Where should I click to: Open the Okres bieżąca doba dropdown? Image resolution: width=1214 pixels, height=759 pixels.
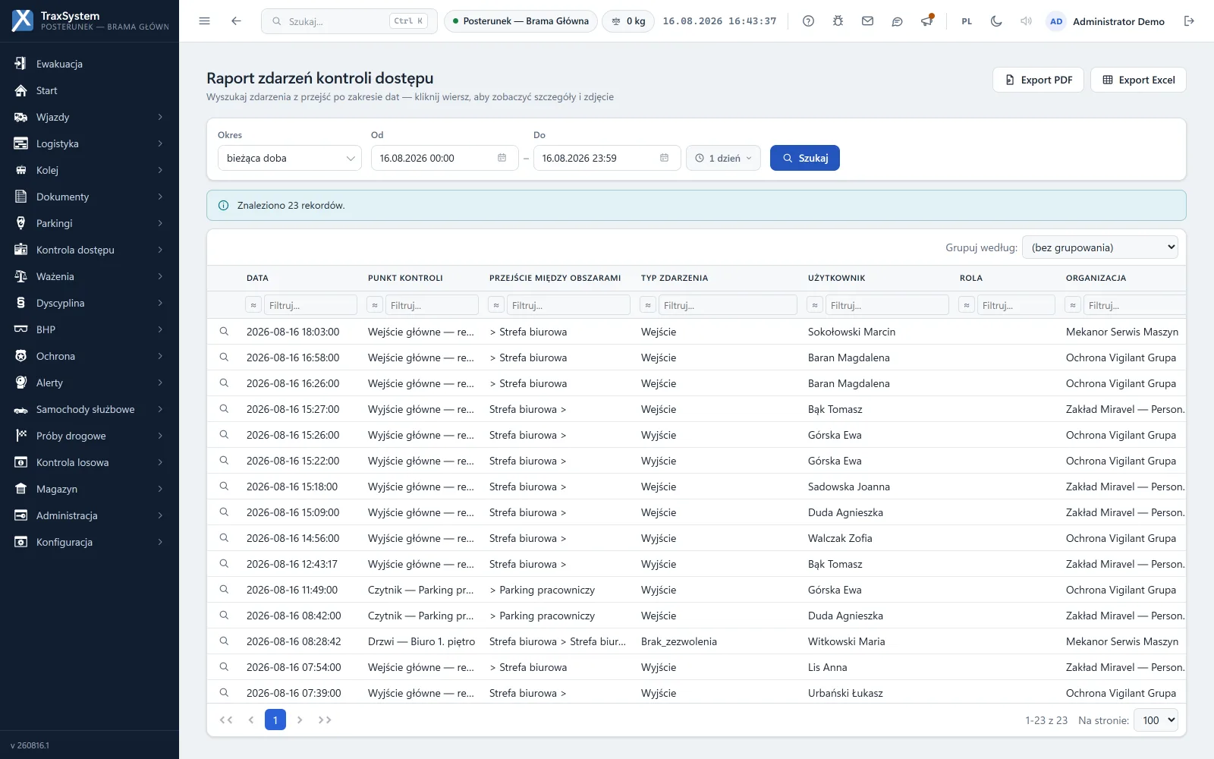(290, 158)
